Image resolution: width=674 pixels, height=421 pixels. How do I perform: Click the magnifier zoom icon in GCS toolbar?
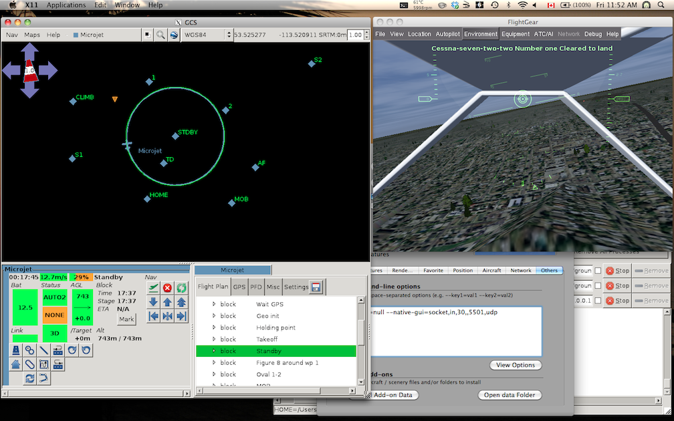click(160, 35)
